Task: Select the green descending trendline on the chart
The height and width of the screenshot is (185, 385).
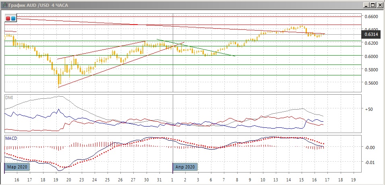Action: pos(196,48)
